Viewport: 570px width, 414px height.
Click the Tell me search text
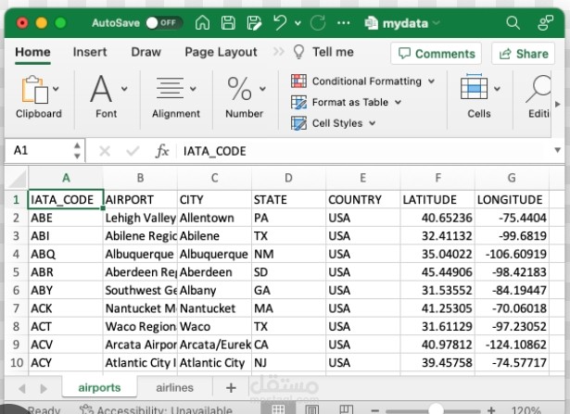click(333, 52)
